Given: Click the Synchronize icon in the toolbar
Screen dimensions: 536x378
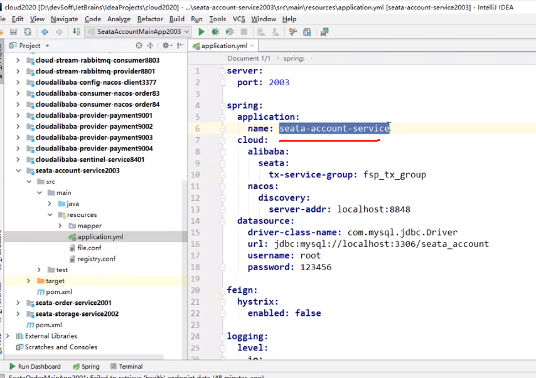Looking at the screenshot, I should (28, 31).
